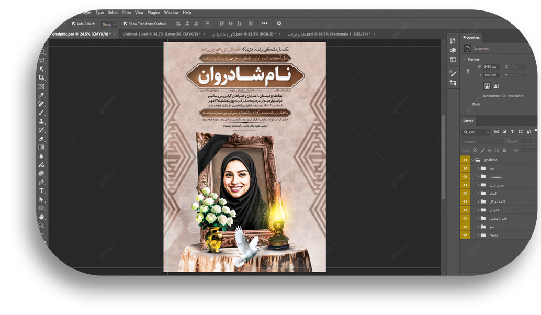Collapse the Canvas section in Properties

pyautogui.click(x=464, y=59)
